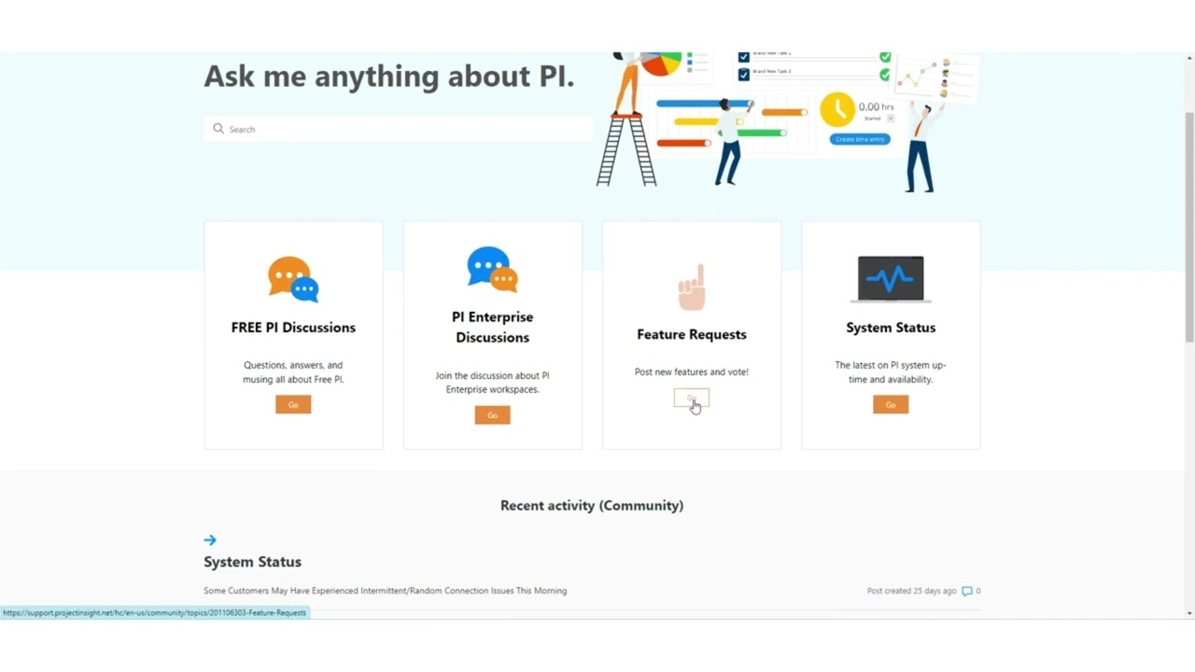Click 'Recent activity (Community)' heading text
The width and height of the screenshot is (1195, 672).
point(592,506)
